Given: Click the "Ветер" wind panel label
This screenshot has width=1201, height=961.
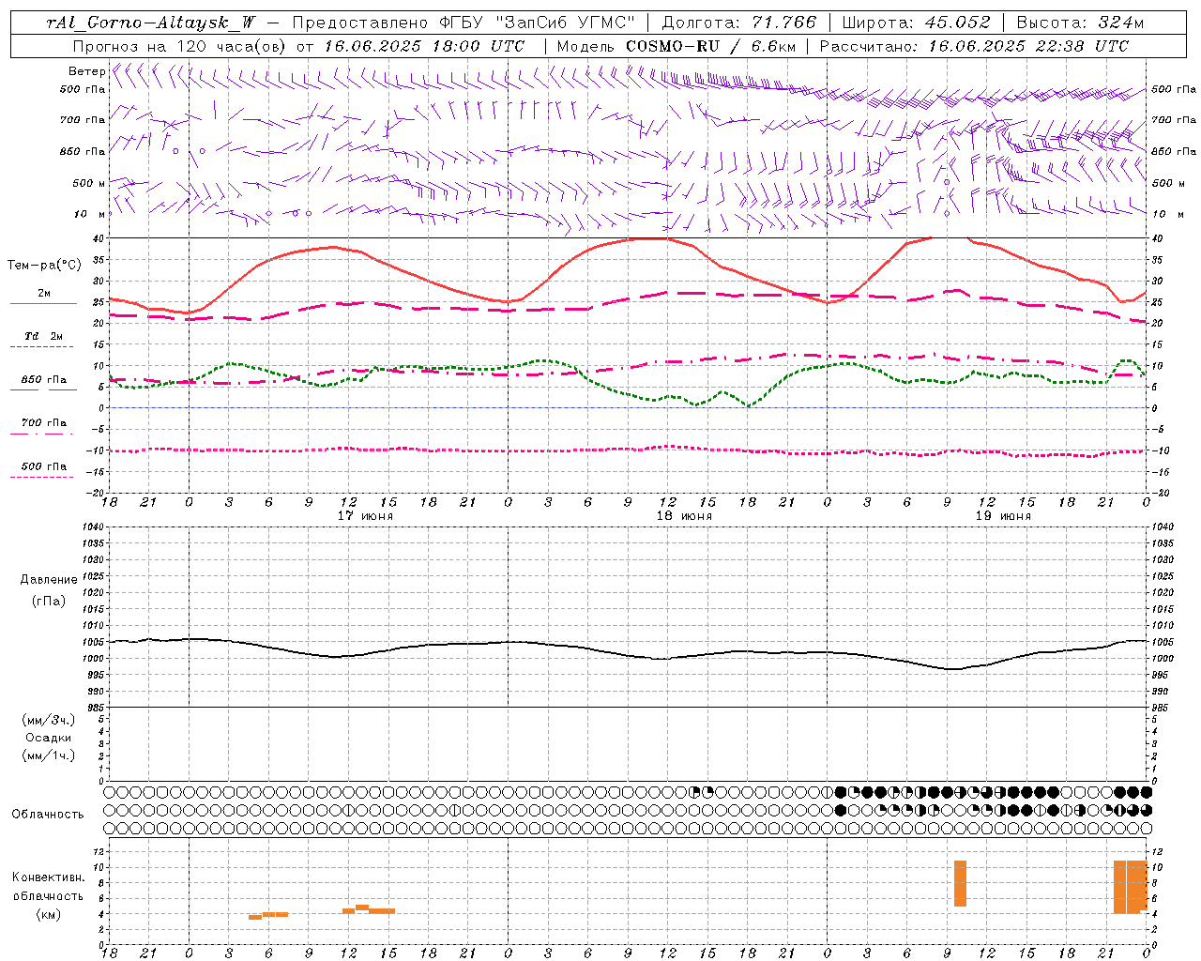Looking at the screenshot, I should (87, 71).
